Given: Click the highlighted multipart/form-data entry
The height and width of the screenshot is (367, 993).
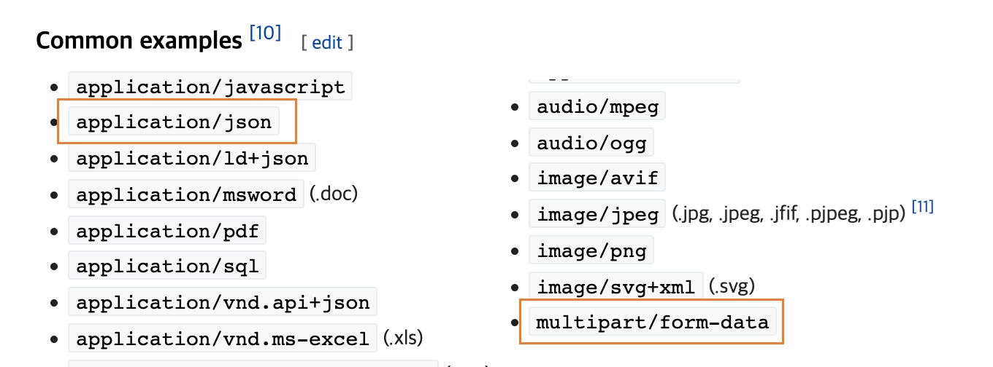Looking at the screenshot, I should 652,321.
